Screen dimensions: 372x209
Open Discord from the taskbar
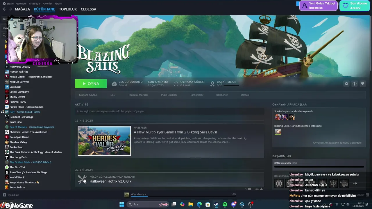pos(233,204)
